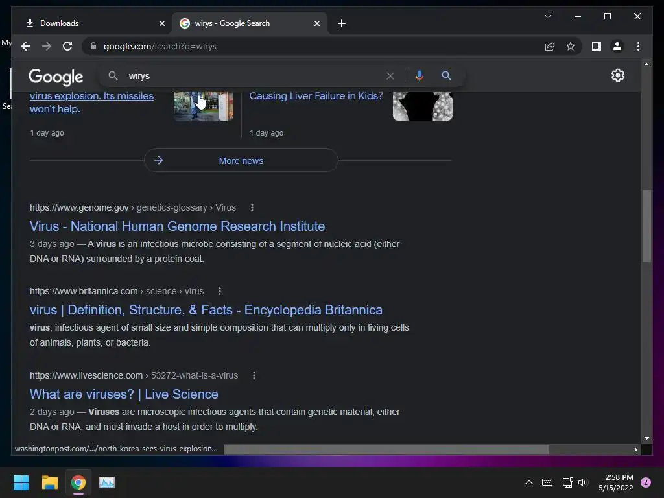
Task: Select the wirys - Google Search tab
Action: (250, 23)
